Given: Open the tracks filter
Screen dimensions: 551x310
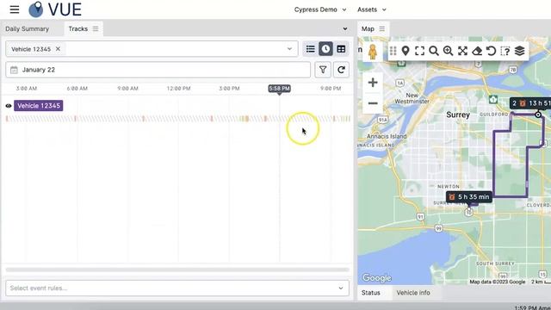Looking at the screenshot, I should [323, 70].
